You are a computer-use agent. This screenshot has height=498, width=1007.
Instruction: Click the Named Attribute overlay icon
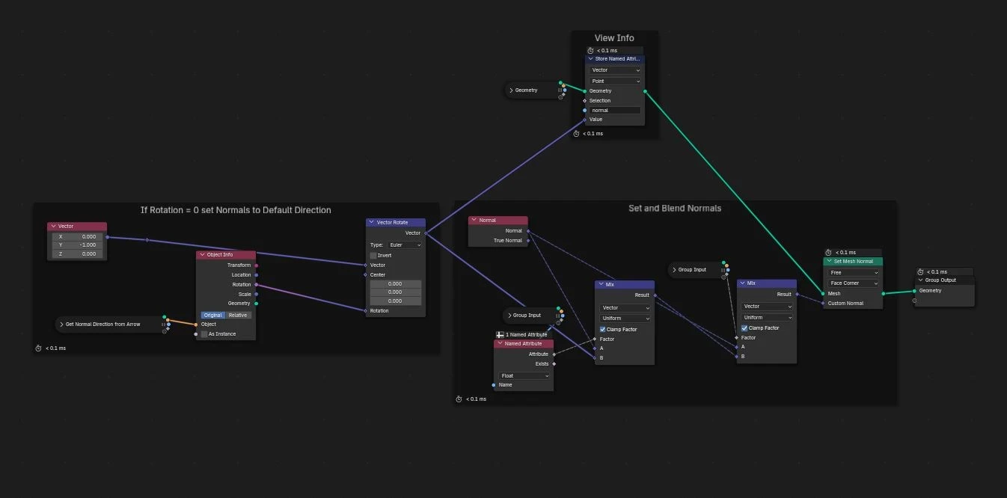point(500,334)
